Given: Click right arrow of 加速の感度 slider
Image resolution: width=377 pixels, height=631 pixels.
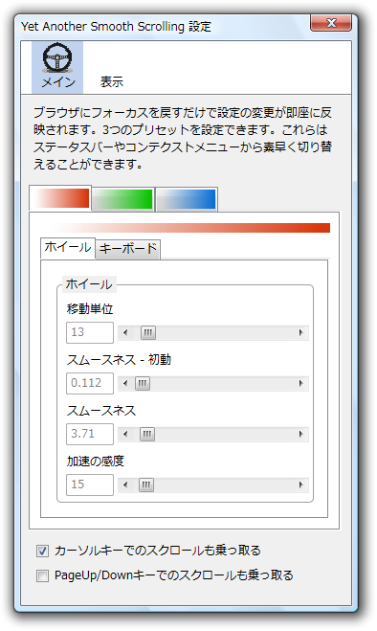Looking at the screenshot, I should [300, 485].
